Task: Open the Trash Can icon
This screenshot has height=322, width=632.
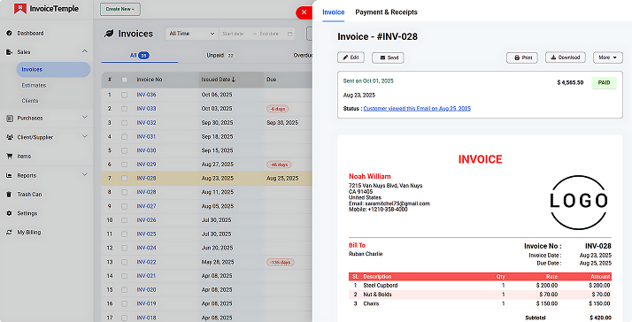Action: click(x=9, y=195)
